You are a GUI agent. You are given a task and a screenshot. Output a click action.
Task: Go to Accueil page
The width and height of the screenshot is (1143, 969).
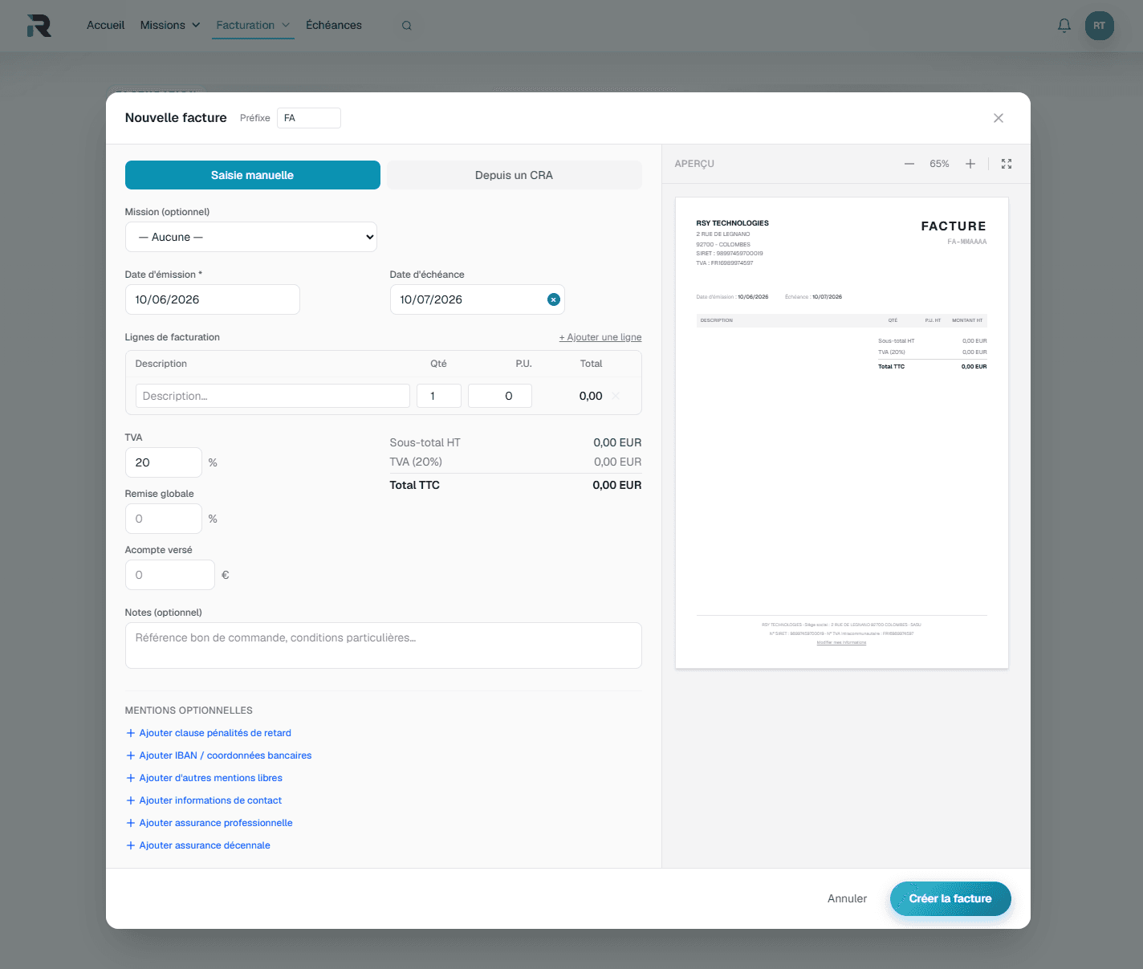pyautogui.click(x=106, y=26)
